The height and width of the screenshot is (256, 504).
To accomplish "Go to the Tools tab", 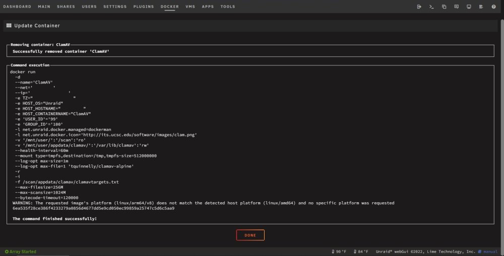I will click(228, 7).
